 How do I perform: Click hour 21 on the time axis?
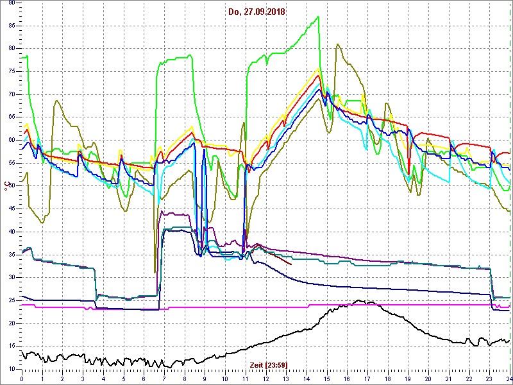click(x=448, y=379)
